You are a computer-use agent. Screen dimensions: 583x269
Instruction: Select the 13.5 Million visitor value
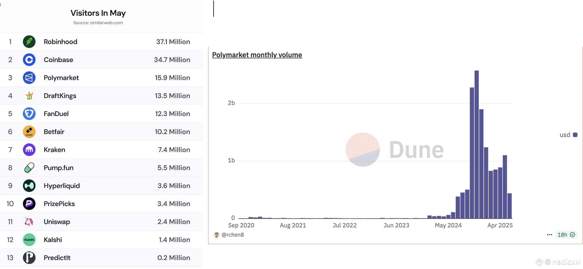point(172,96)
